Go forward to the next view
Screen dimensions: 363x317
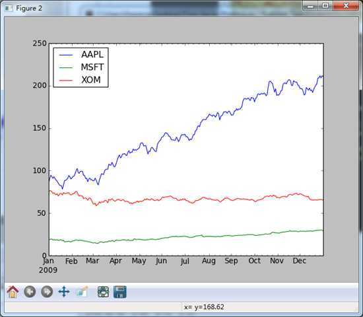coord(47,291)
